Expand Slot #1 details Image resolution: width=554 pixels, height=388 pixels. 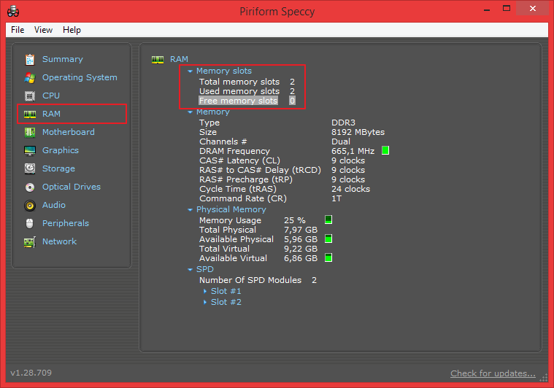click(205, 291)
